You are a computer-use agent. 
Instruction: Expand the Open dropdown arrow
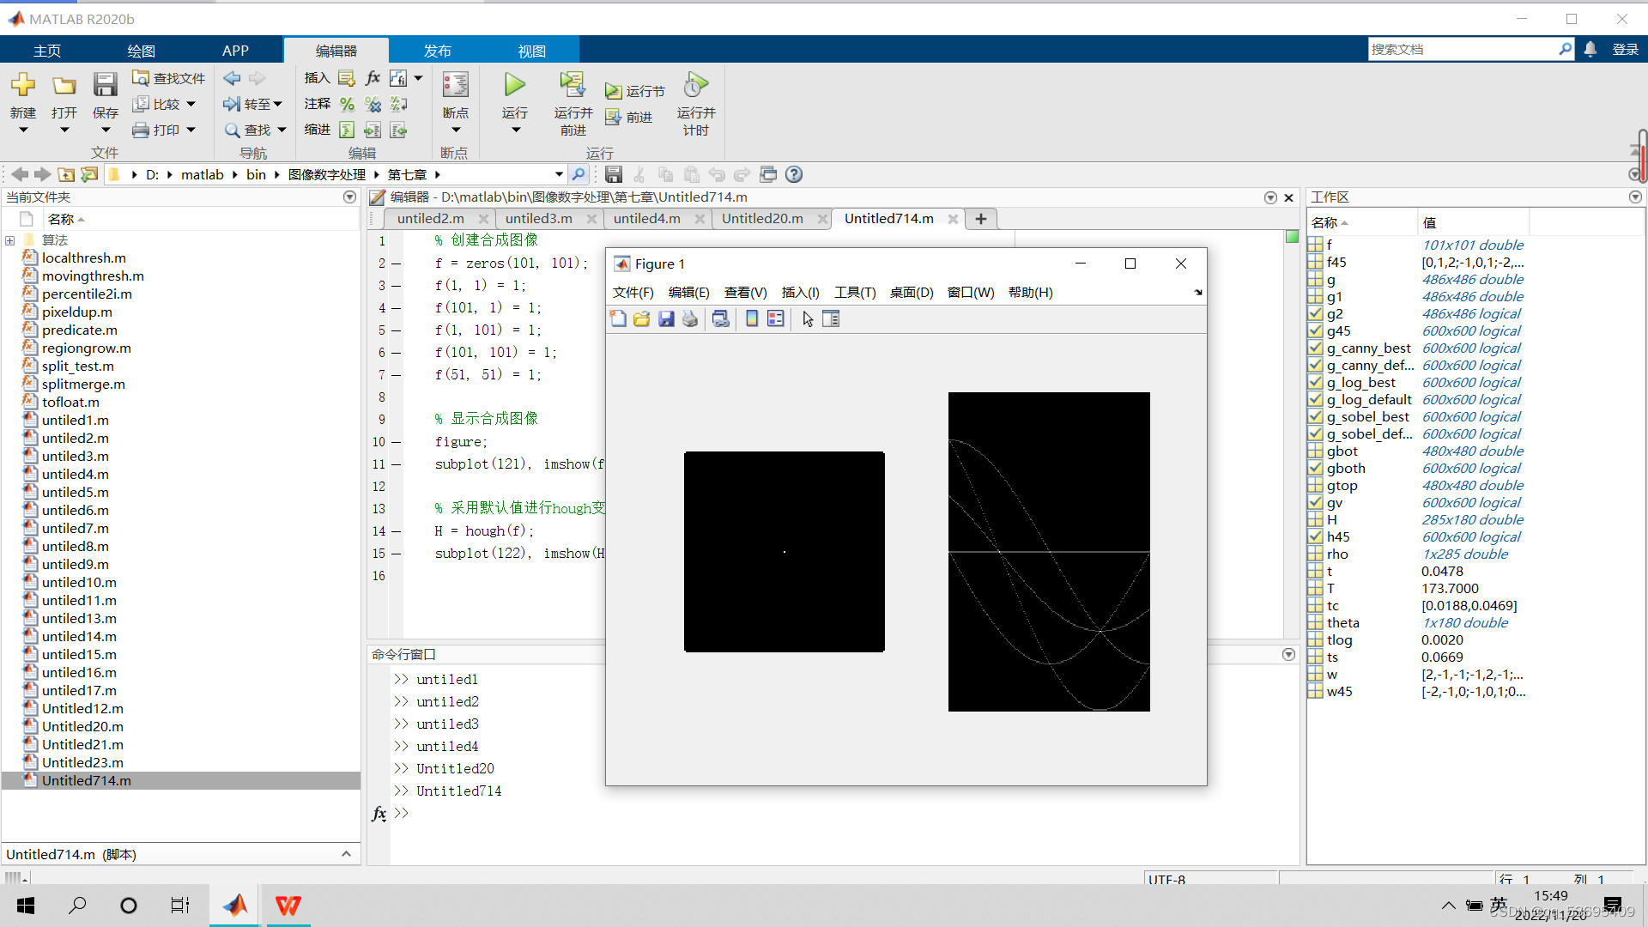(64, 130)
